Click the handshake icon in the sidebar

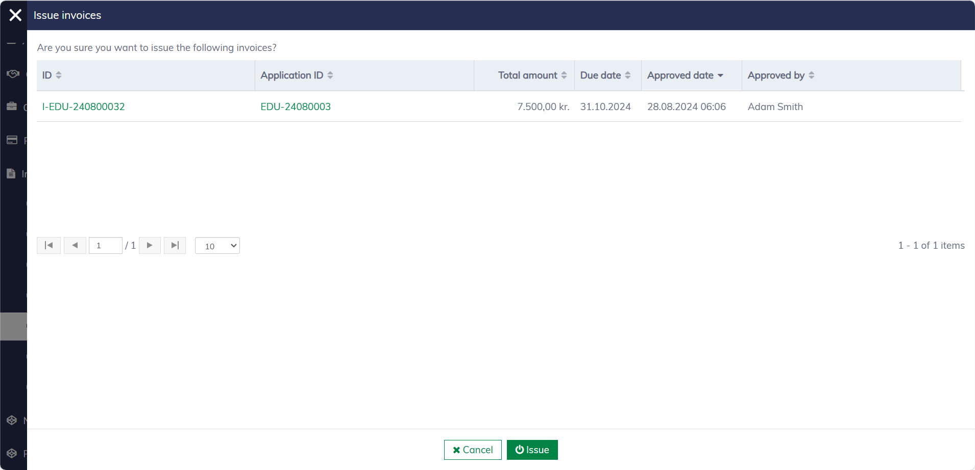[x=13, y=74]
